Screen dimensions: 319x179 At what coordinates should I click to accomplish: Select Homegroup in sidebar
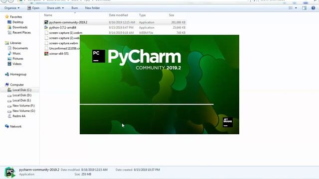18,74
